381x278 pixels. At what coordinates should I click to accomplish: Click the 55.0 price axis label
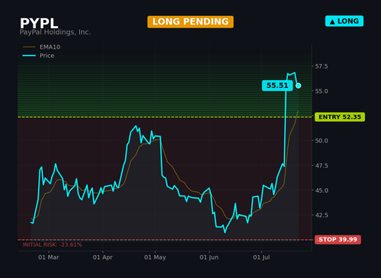click(322, 91)
